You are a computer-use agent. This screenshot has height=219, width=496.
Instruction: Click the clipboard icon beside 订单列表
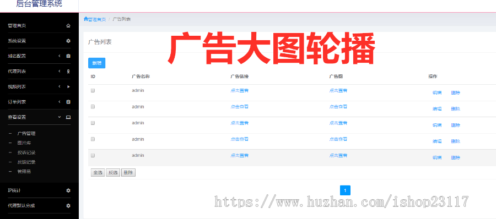pos(68,102)
